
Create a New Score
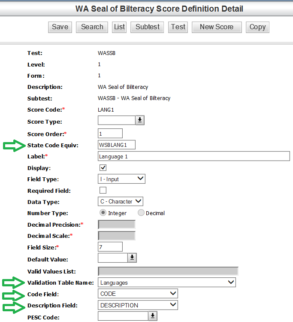[x=216, y=27]
